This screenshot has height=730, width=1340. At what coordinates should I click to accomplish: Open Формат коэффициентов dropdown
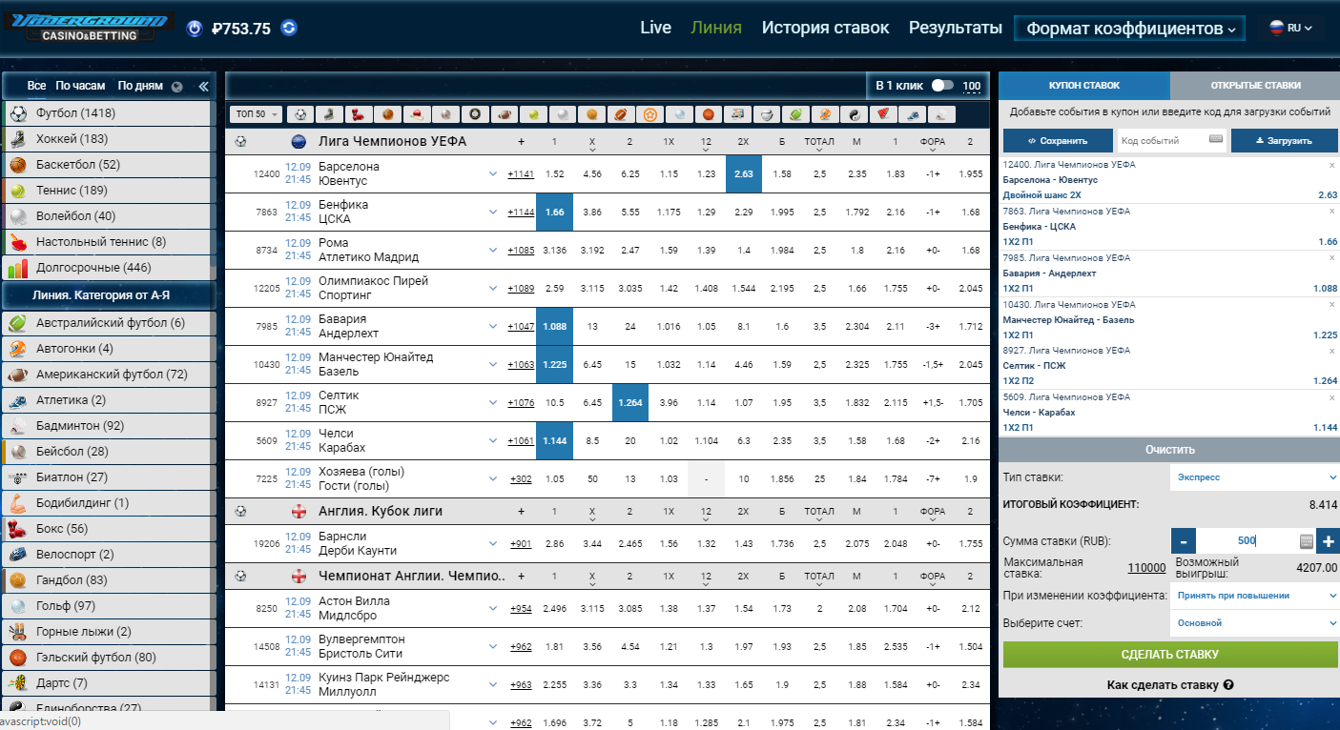click(x=1130, y=30)
